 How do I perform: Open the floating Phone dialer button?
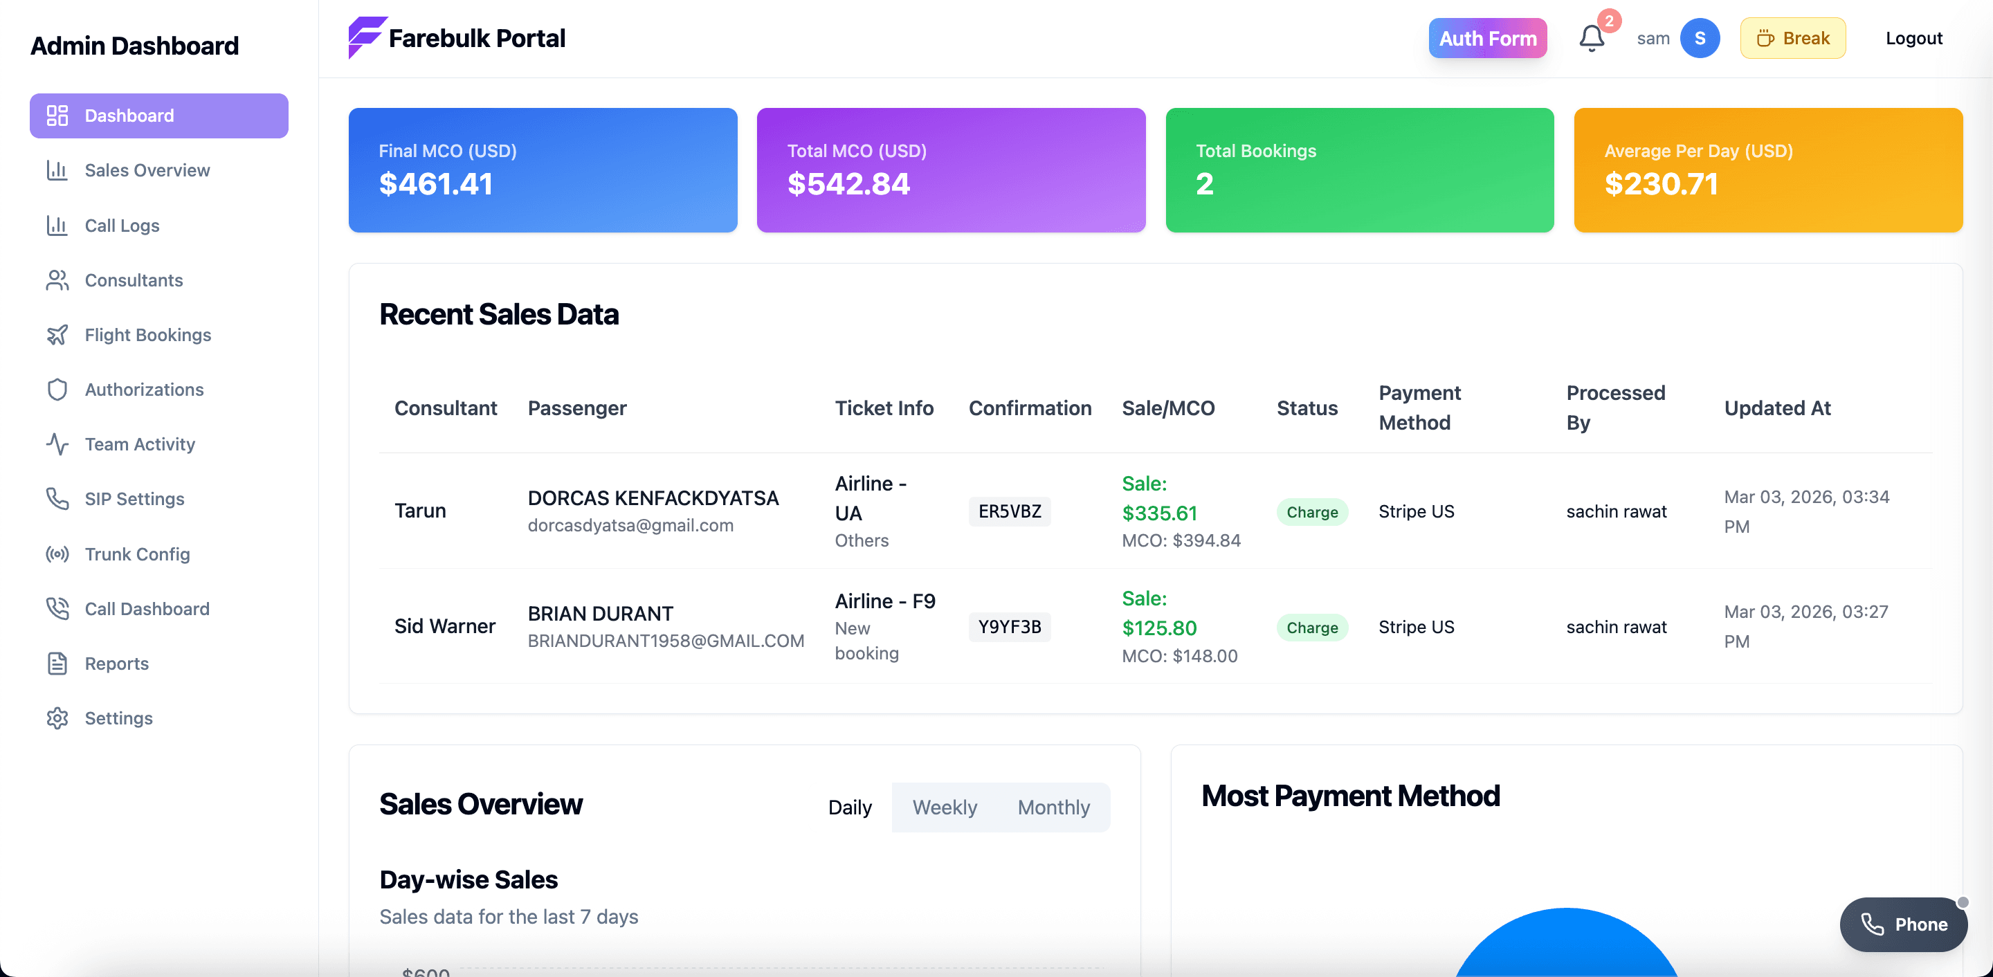1902,924
